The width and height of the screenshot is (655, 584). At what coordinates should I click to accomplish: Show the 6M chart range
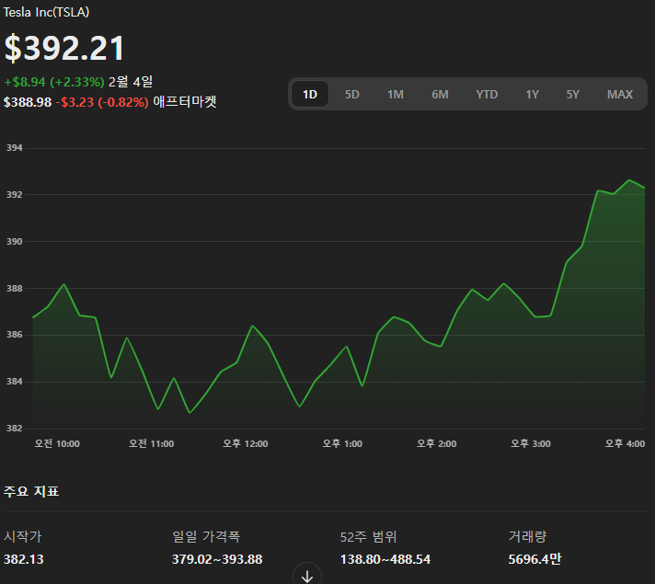click(440, 95)
